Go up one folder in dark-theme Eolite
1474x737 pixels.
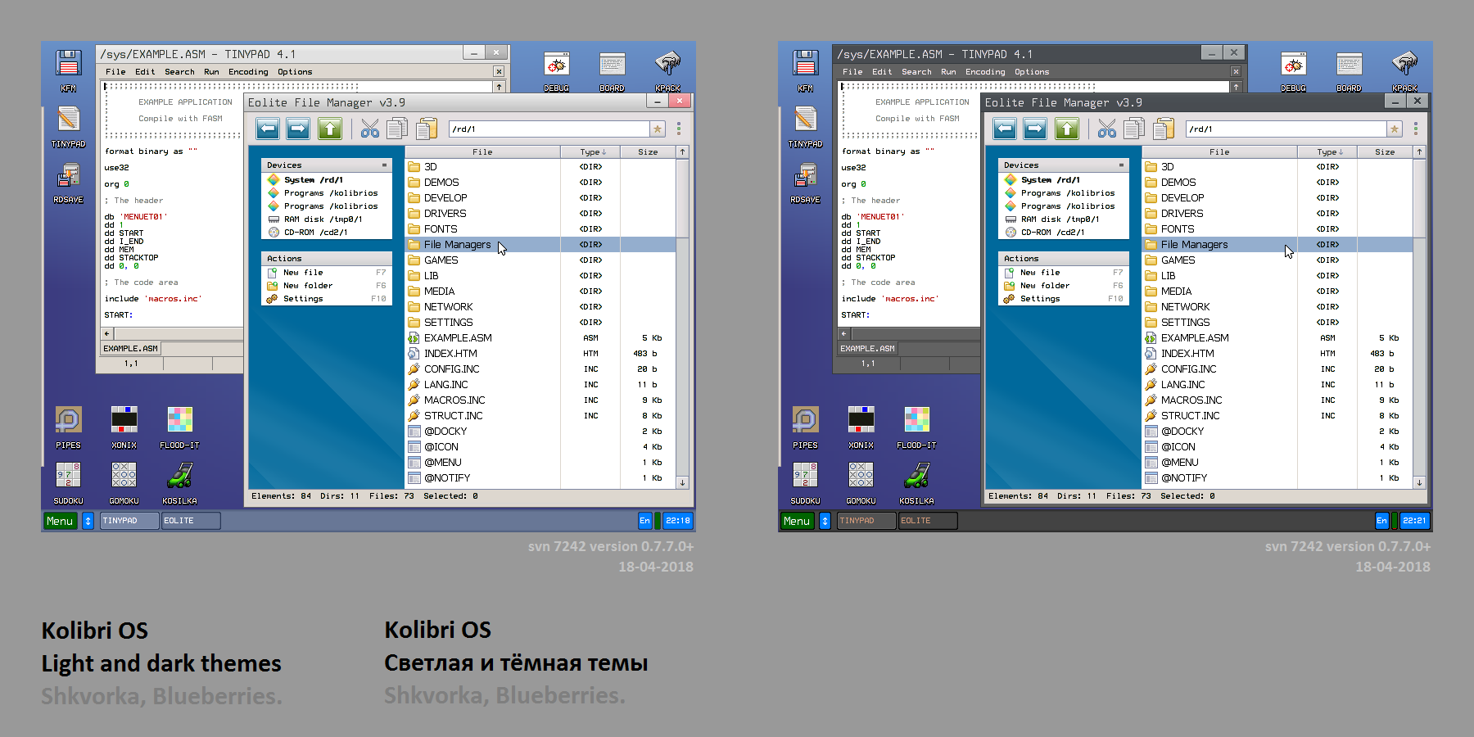[x=1066, y=129]
